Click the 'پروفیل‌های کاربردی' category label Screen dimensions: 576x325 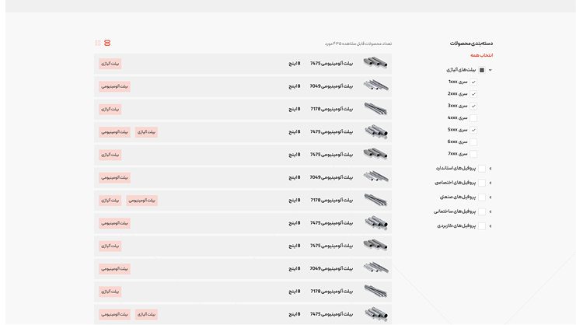click(x=456, y=225)
